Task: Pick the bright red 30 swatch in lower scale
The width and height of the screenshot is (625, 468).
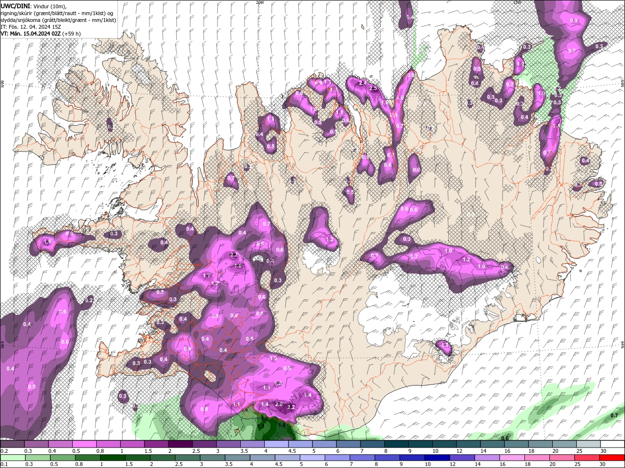Action: 611,458
